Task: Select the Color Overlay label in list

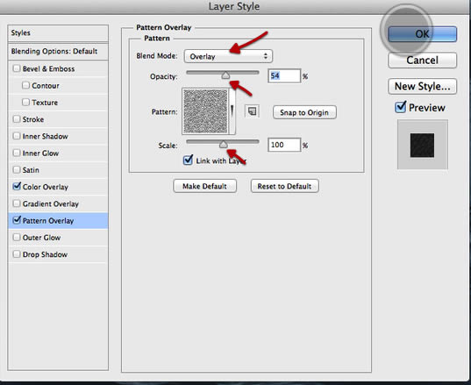Action: pyautogui.click(x=46, y=187)
